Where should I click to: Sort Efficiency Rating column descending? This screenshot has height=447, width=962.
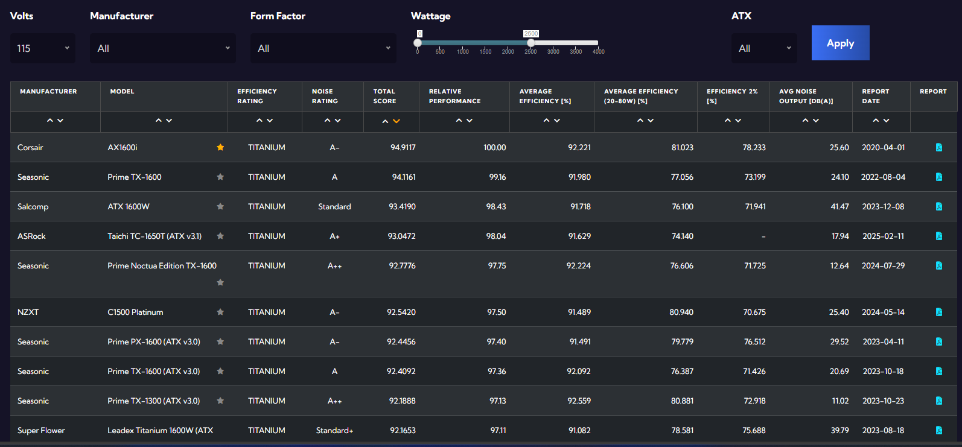click(x=270, y=121)
